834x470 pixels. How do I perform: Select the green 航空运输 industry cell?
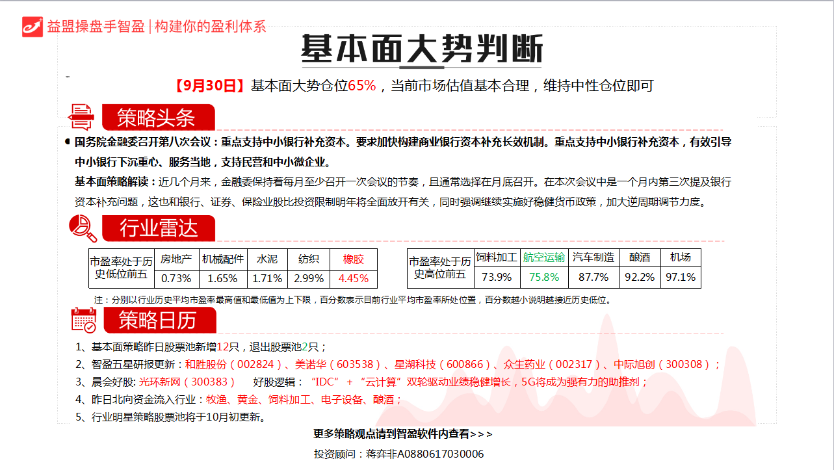tap(544, 257)
